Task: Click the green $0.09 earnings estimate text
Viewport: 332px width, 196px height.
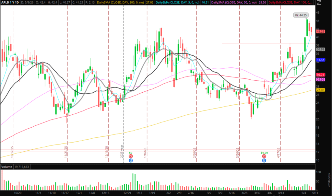Action: tap(264, 153)
